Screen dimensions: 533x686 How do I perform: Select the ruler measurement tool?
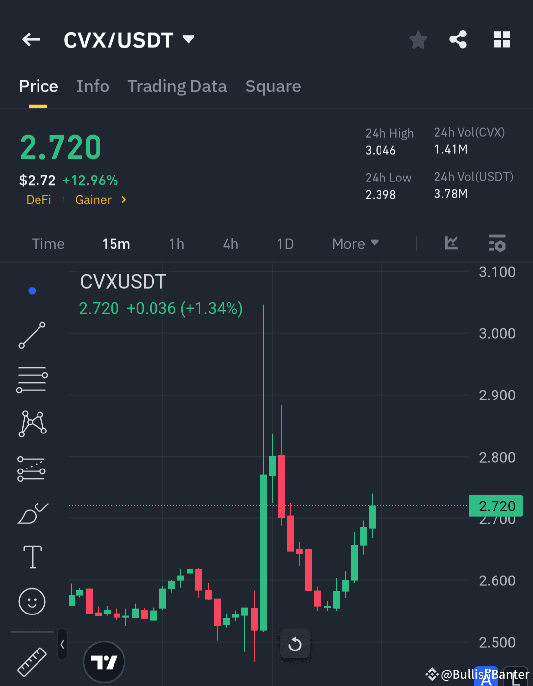tap(32, 662)
